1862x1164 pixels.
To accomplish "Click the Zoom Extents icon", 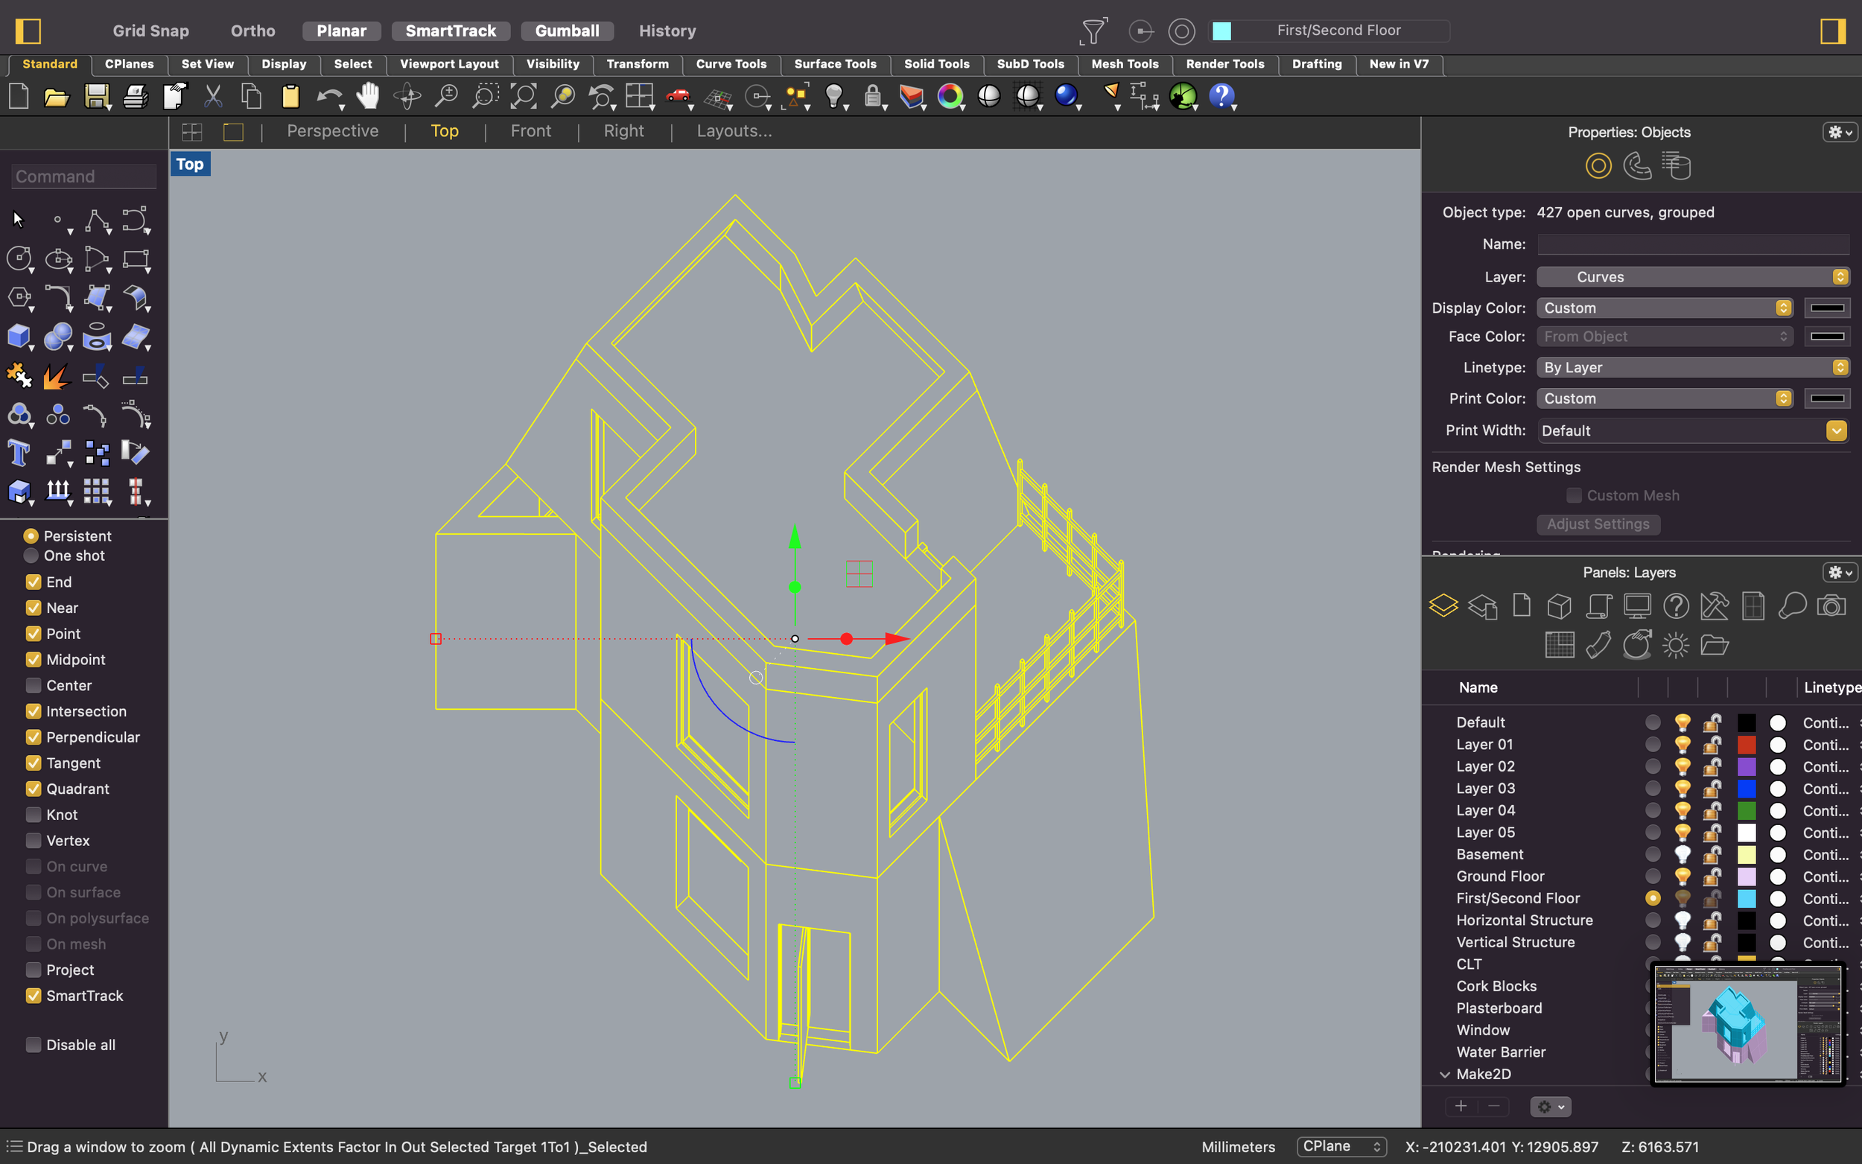I will pyautogui.click(x=524, y=97).
